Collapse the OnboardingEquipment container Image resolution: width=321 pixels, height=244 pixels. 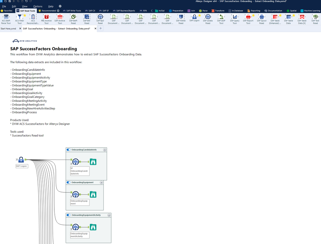101,182
